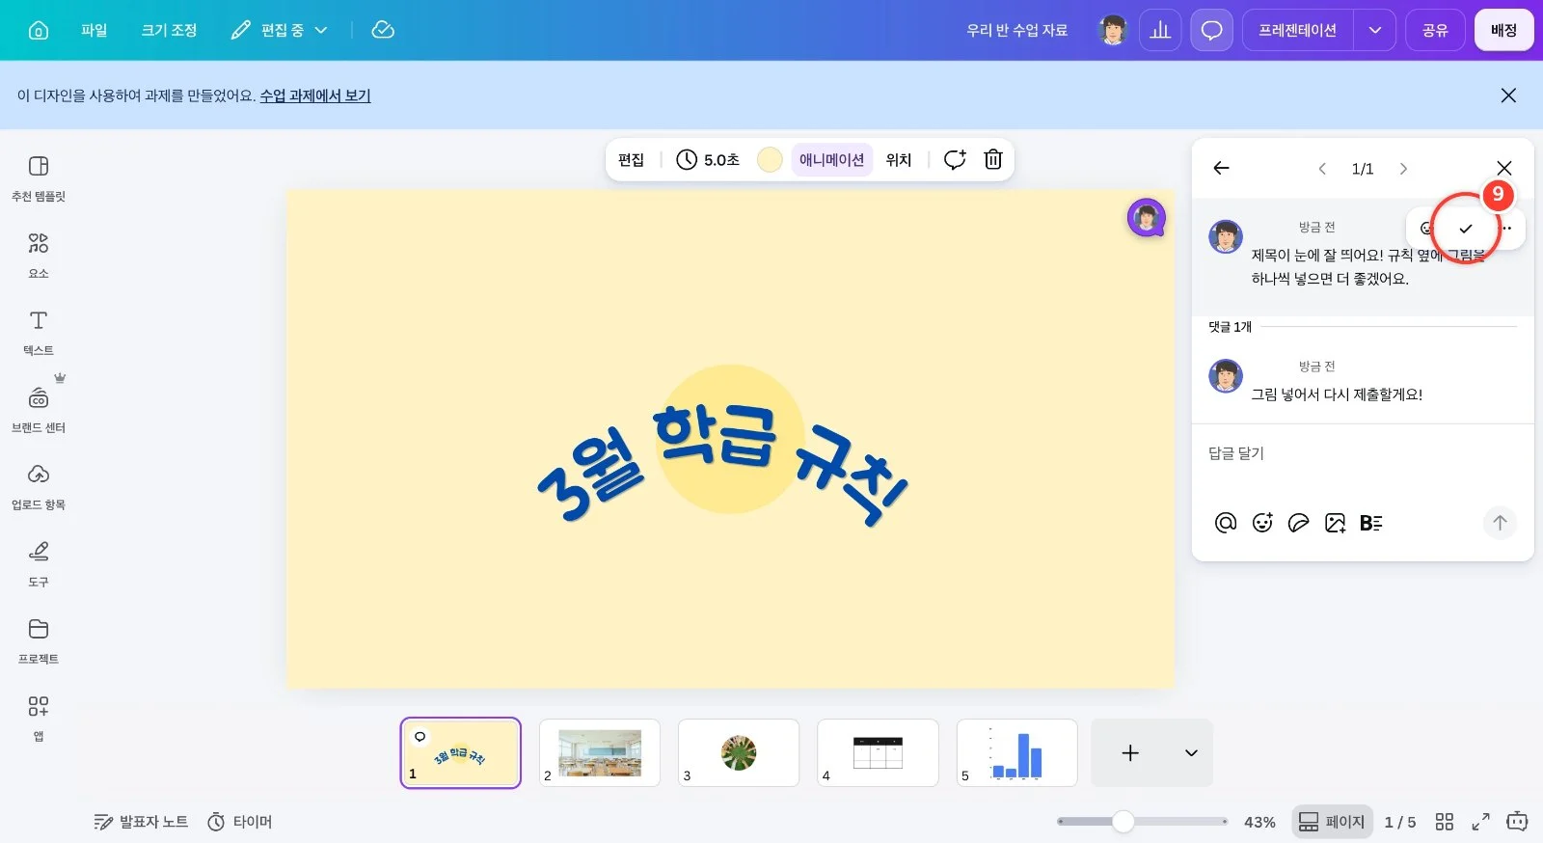Open the 앱 apps panel
Screen dimensions: 1543x843
[39, 719]
